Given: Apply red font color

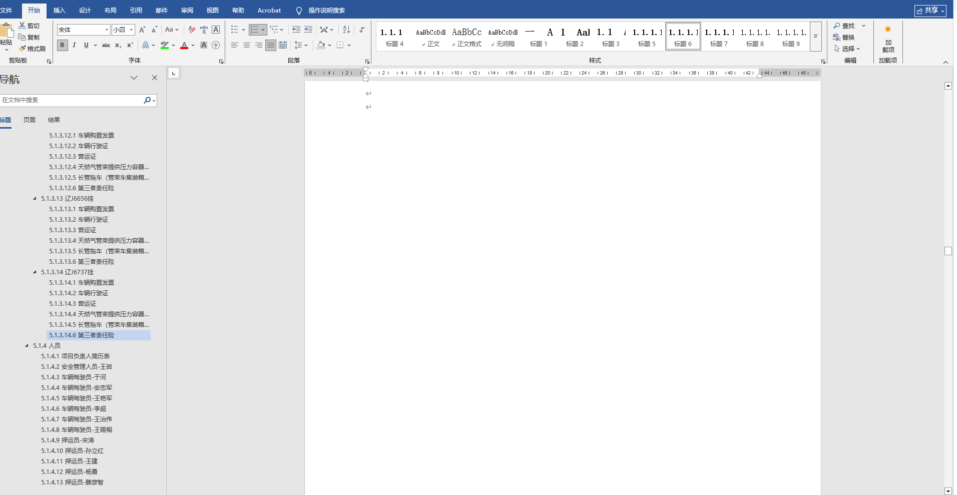Looking at the screenshot, I should click(184, 45).
